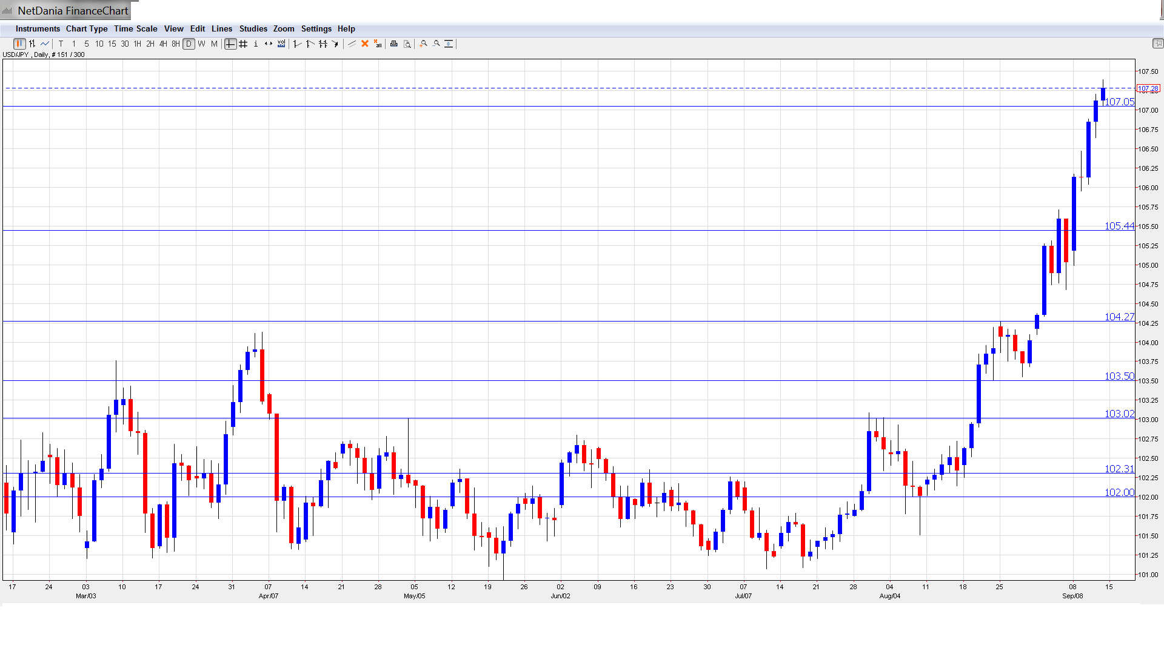This screenshot has width=1164, height=654.
Task: Open the Time Scale dropdown menu
Action: [x=135, y=28]
